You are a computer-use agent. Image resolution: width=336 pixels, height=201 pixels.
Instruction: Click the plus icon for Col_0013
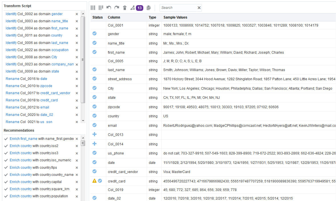(94, 134)
